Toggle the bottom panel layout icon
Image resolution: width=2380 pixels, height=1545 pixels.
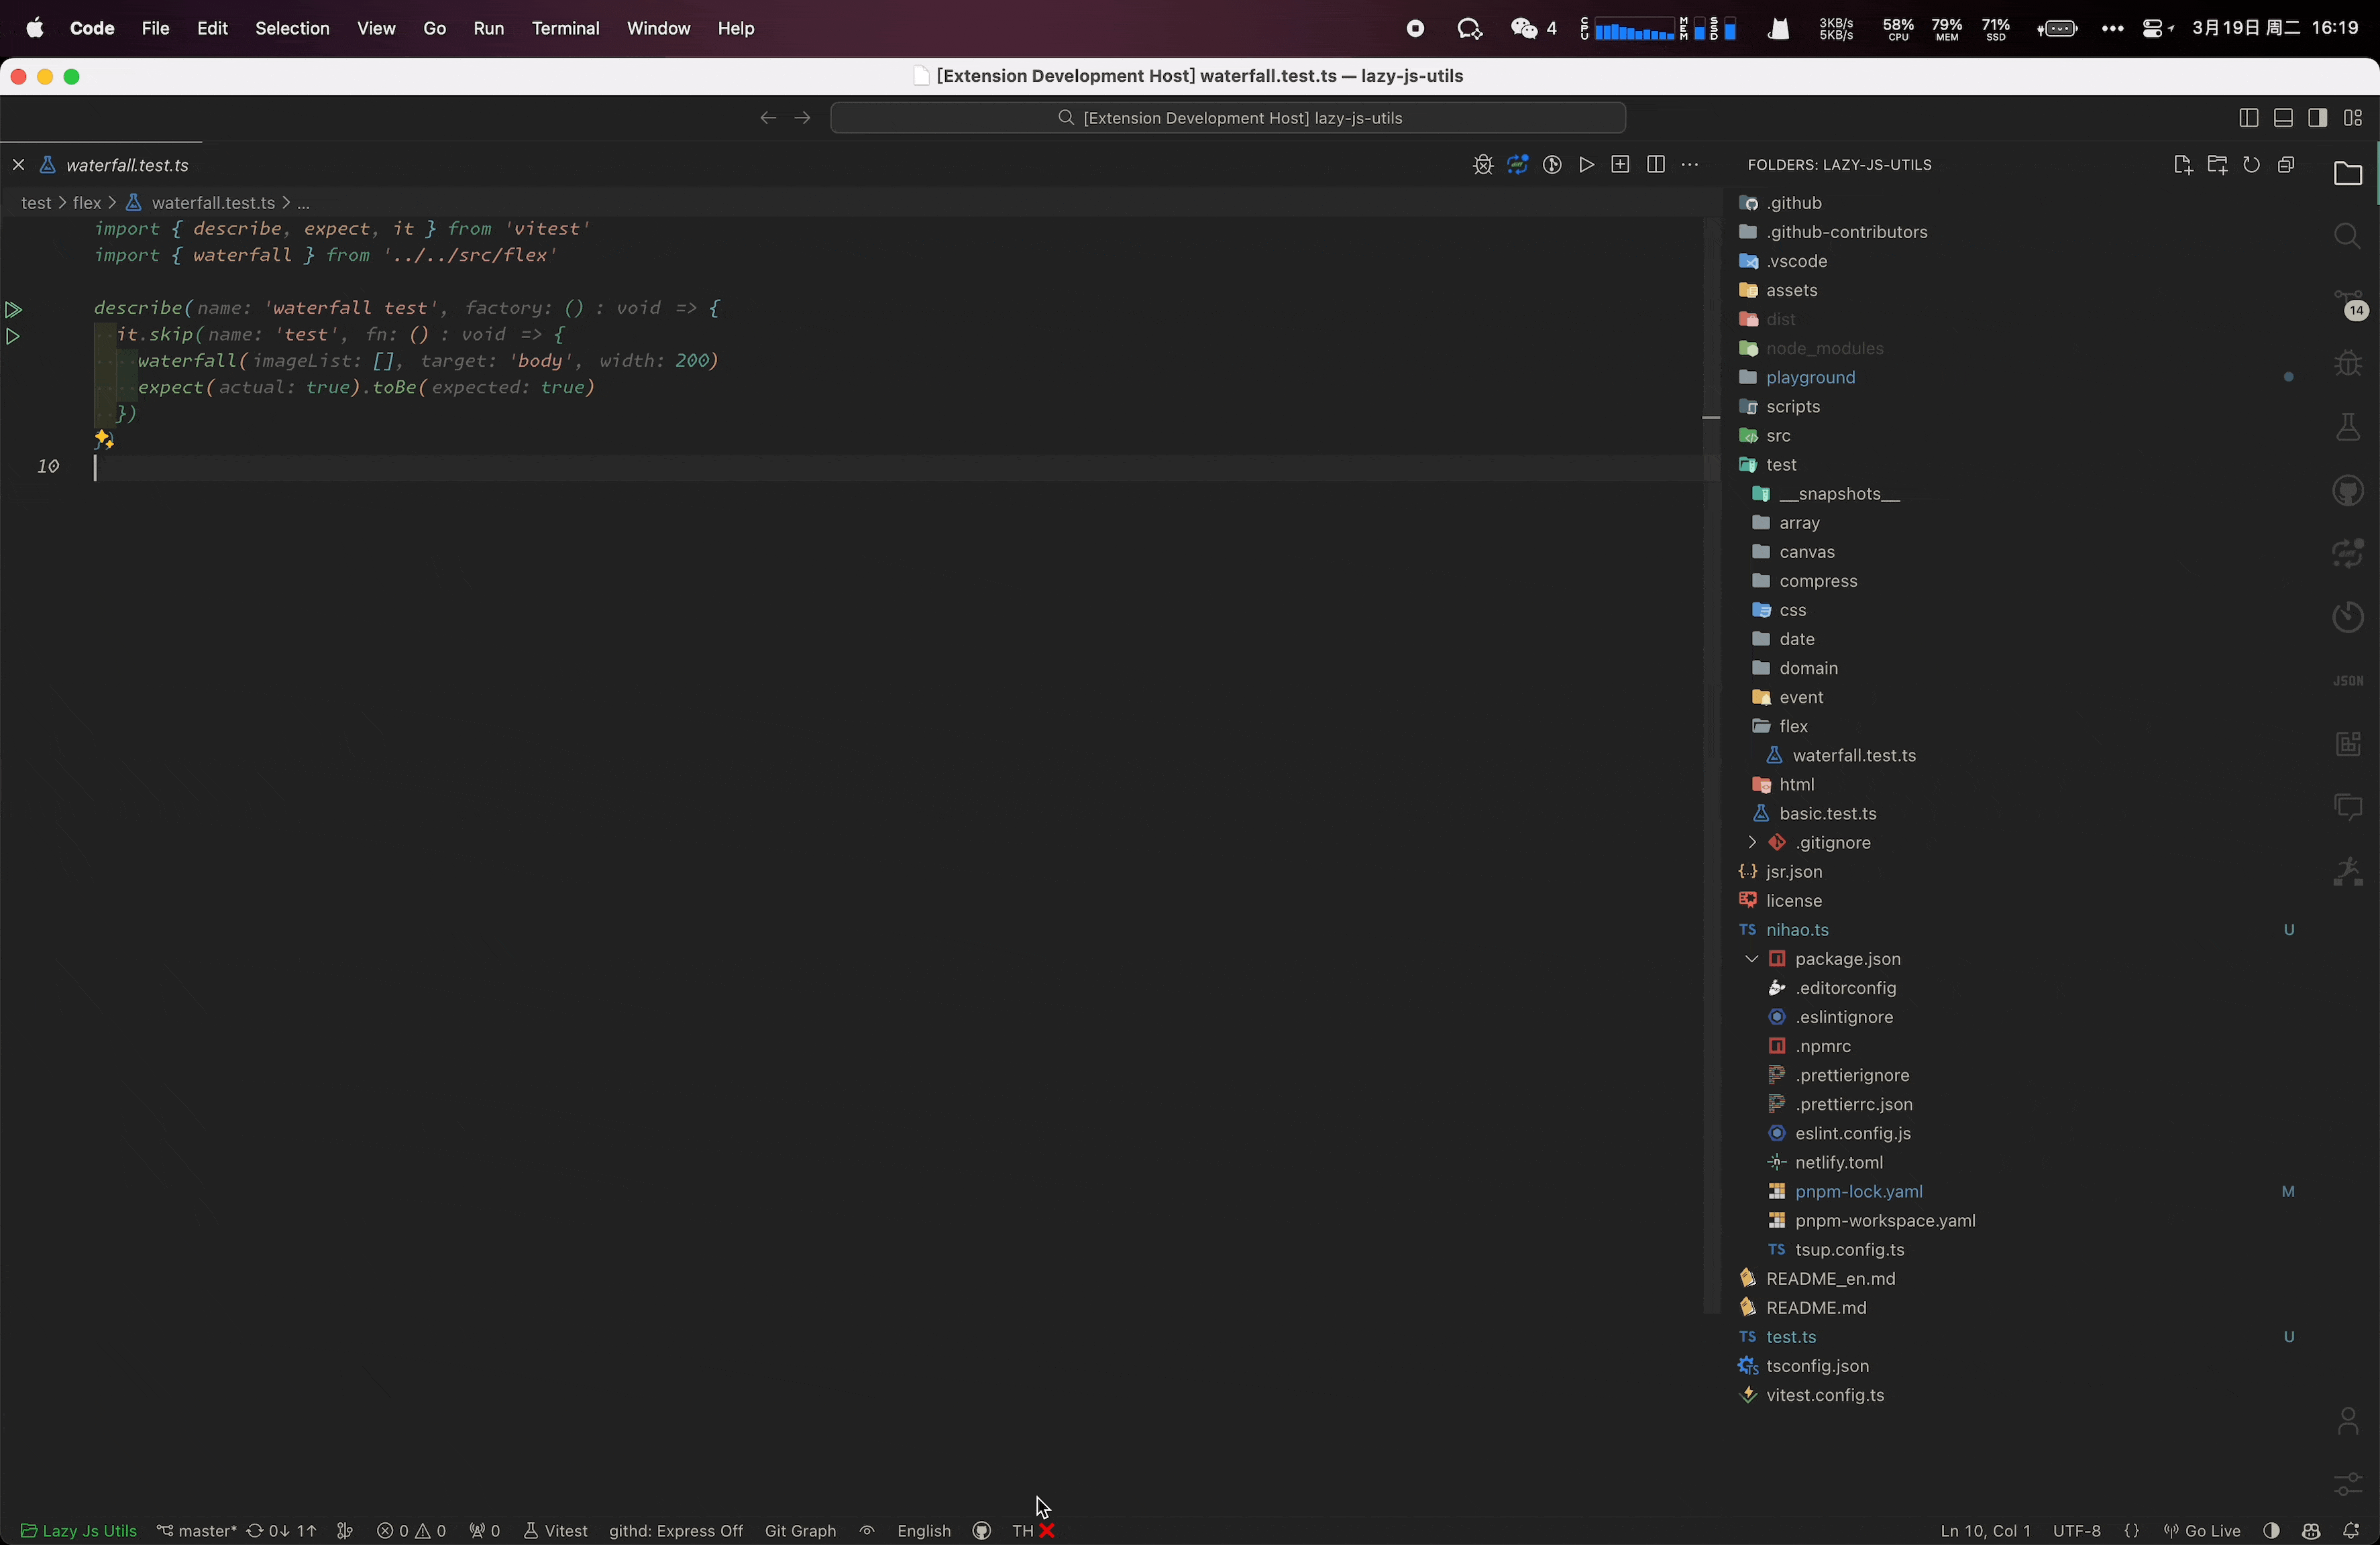[x=2283, y=118]
